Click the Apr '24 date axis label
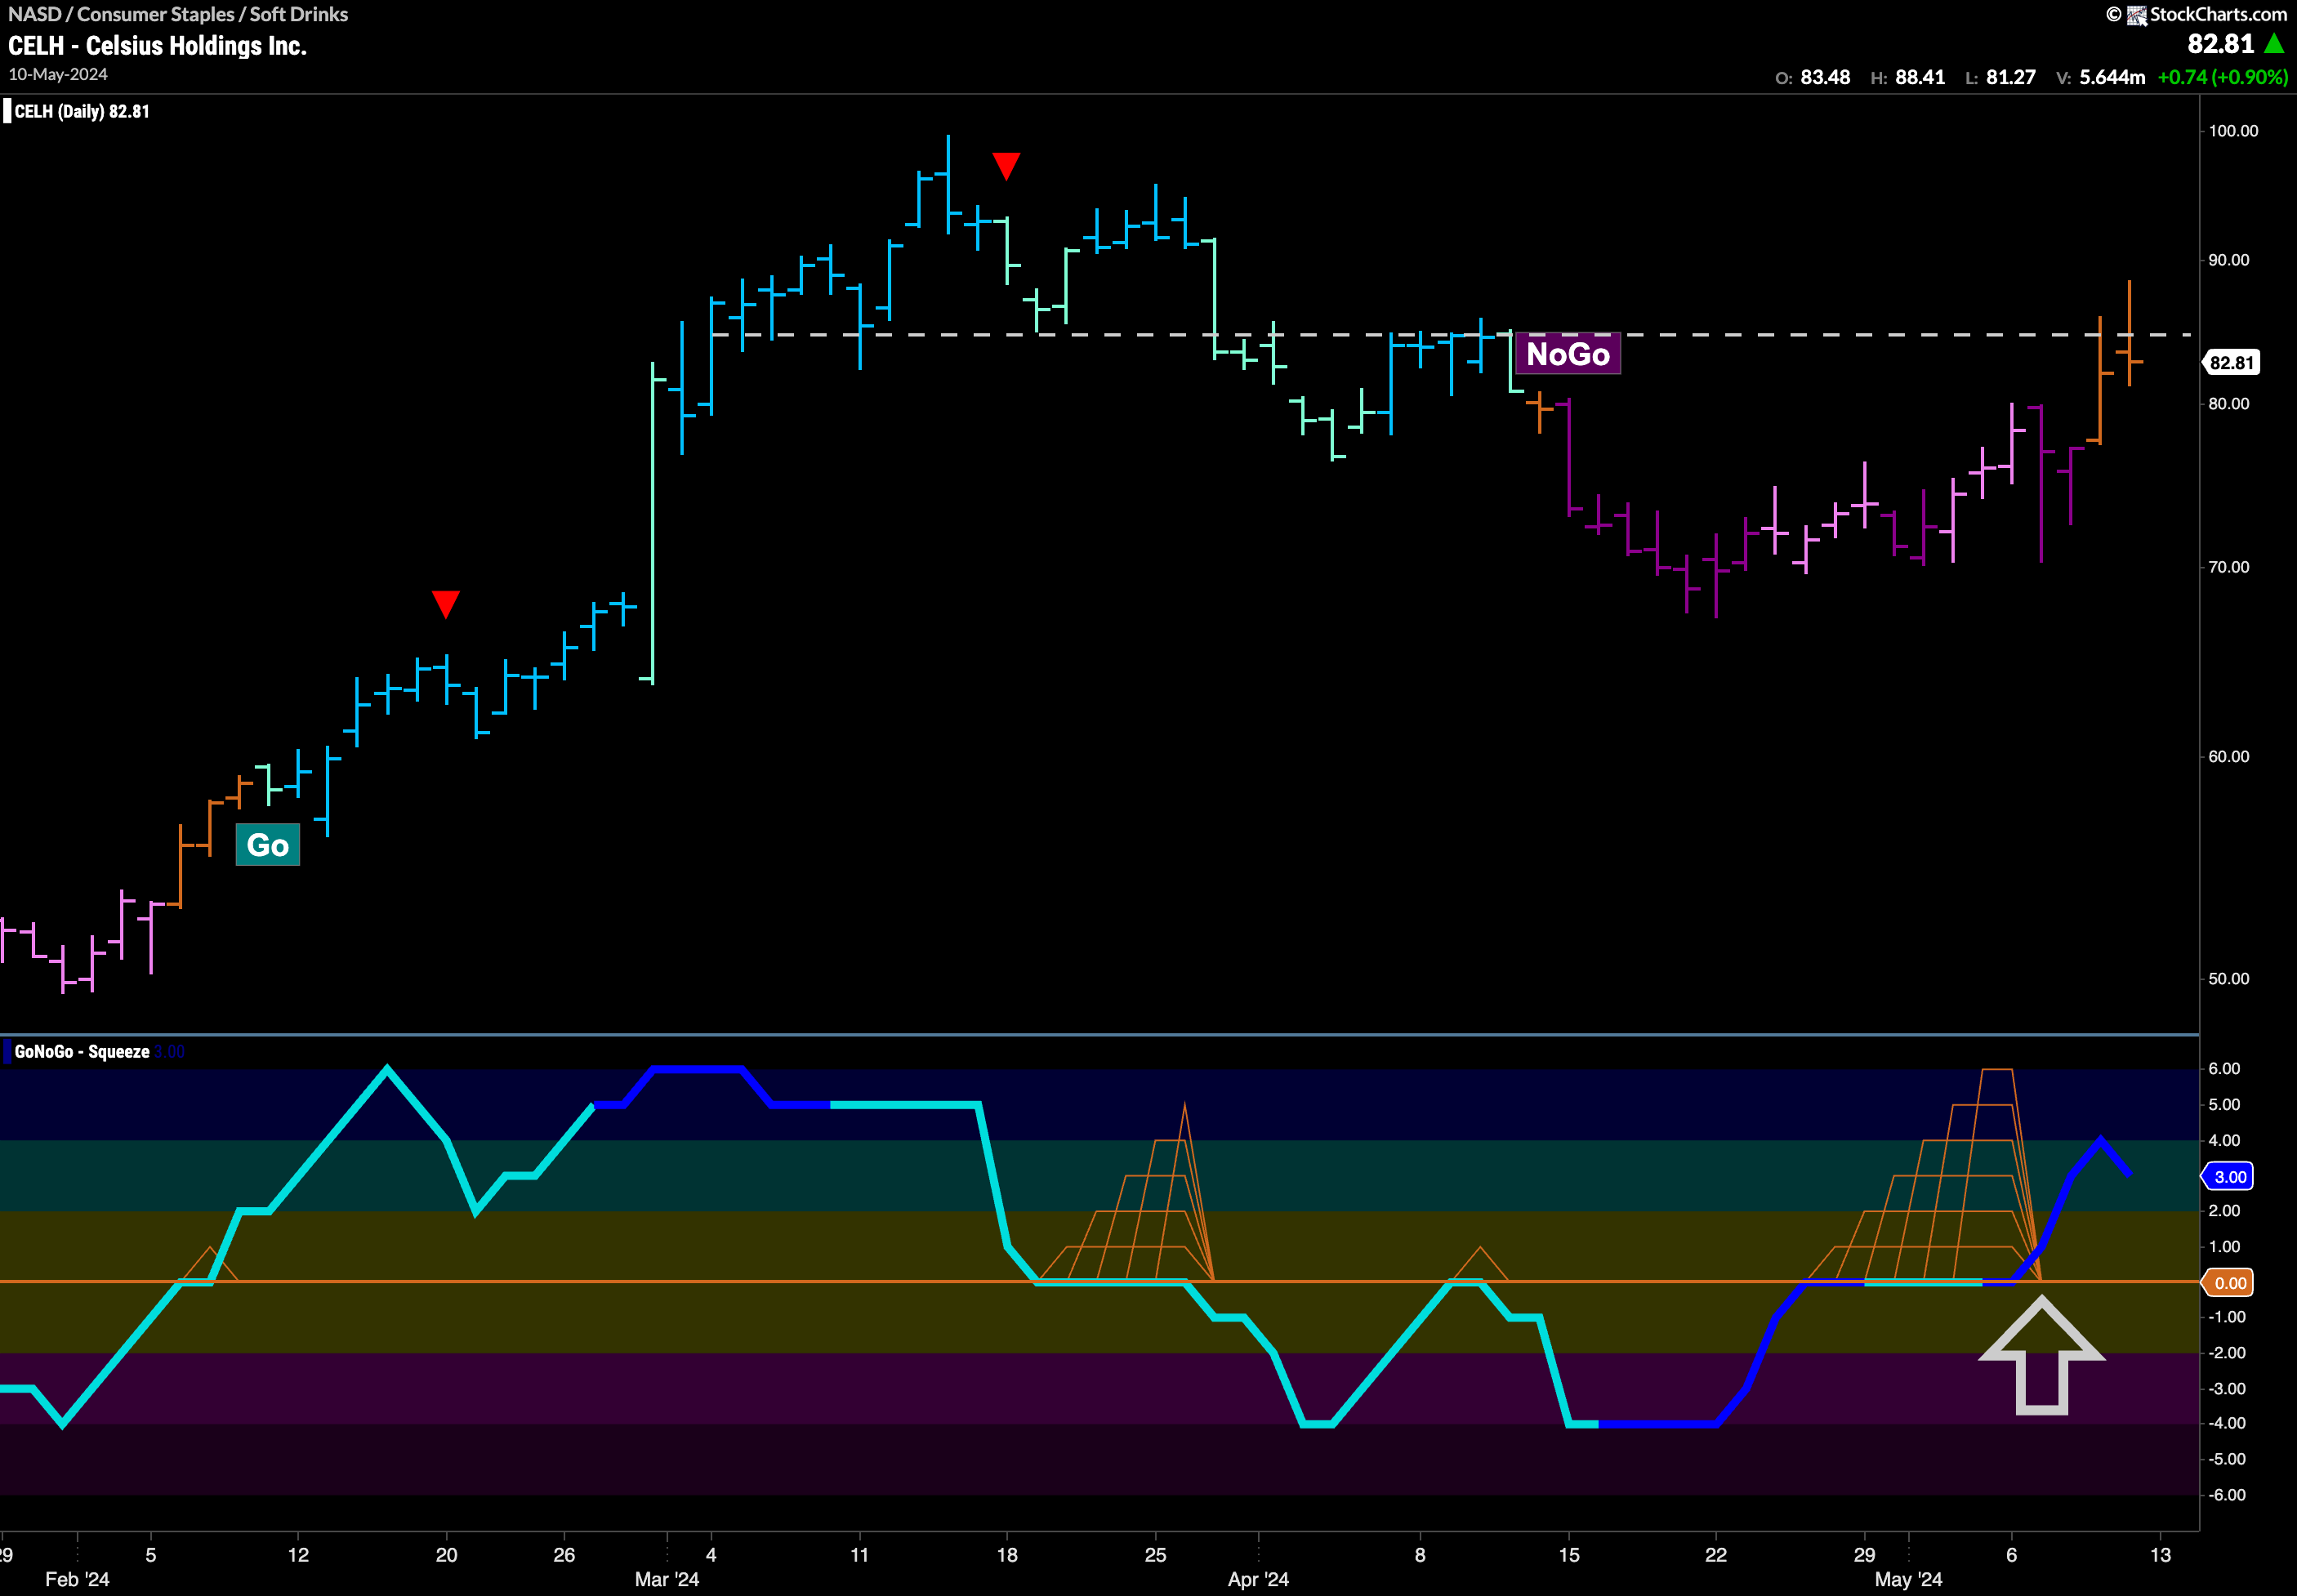Viewport: 2297px width, 1596px height. [1258, 1579]
